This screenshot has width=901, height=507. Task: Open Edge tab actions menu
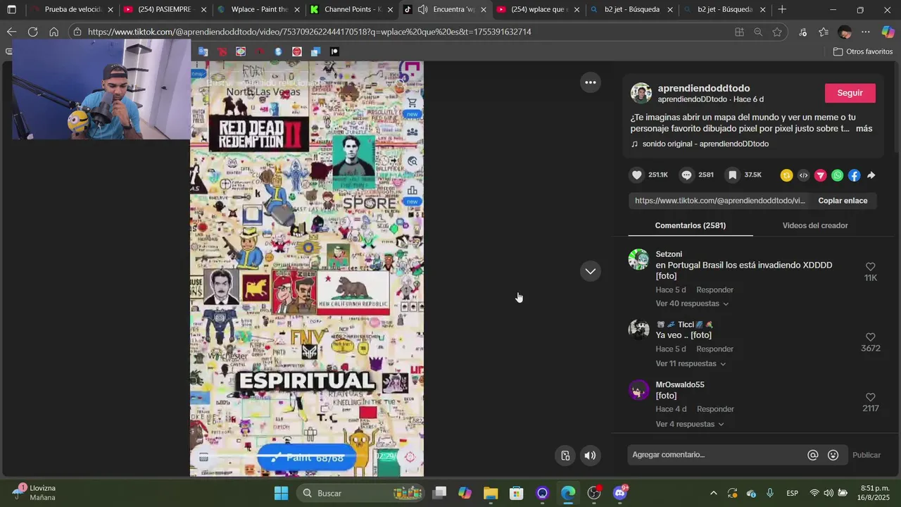pos(11,10)
